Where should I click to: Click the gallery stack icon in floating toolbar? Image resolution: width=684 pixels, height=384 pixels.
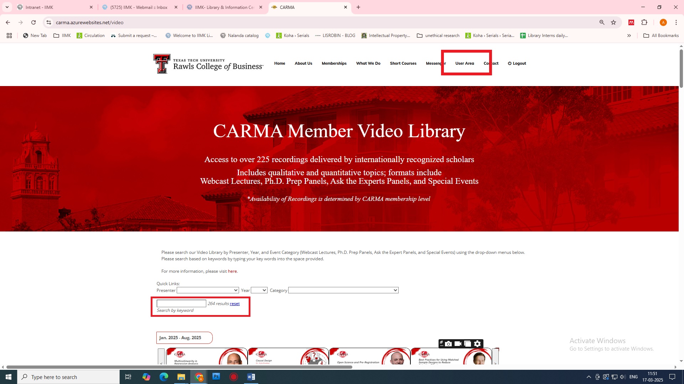pyautogui.click(x=467, y=344)
